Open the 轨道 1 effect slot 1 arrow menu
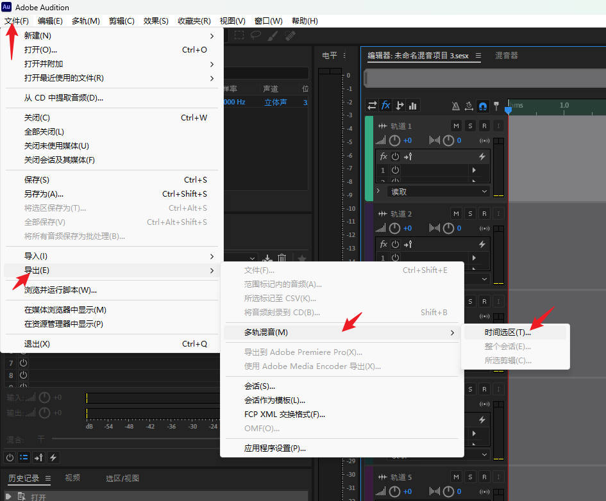 [474, 170]
